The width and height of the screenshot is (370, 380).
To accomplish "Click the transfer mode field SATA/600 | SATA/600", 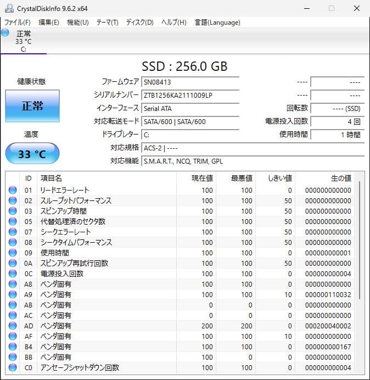I will pyautogui.click(x=190, y=121).
